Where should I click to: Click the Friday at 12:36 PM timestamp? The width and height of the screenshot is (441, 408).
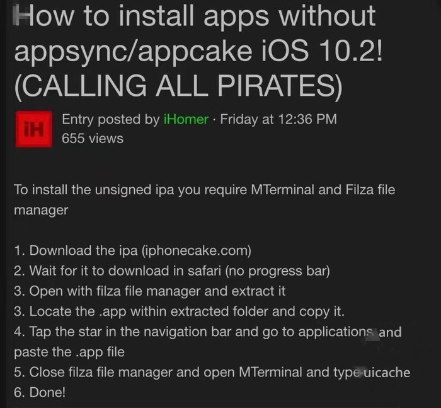click(278, 119)
